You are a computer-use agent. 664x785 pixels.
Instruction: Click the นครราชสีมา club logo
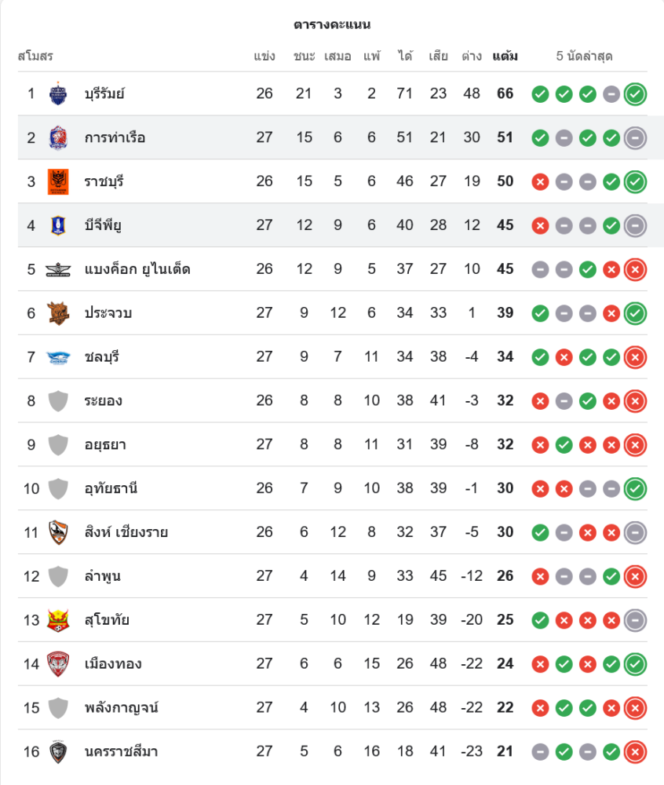tap(58, 752)
